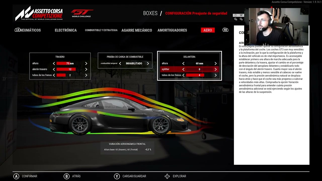
Task: Click the B button ATRÁS icon
Action: 67,176
